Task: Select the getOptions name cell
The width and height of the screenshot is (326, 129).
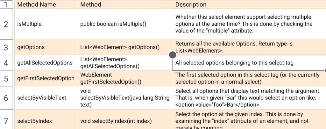Action: (46, 47)
